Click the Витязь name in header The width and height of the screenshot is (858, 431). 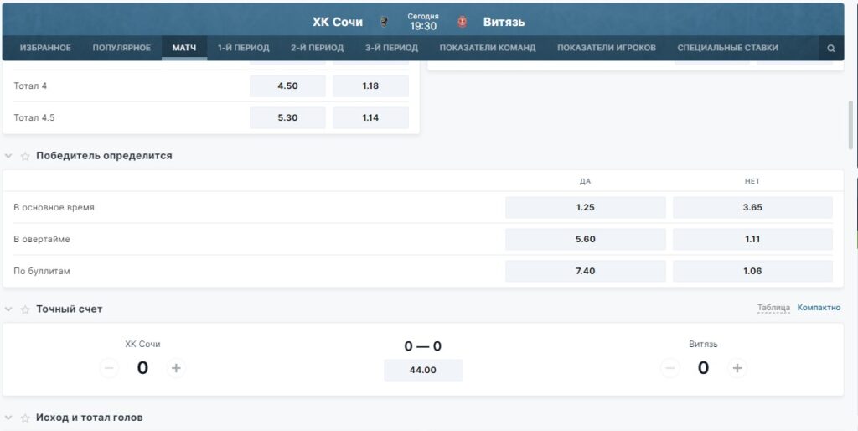point(504,22)
